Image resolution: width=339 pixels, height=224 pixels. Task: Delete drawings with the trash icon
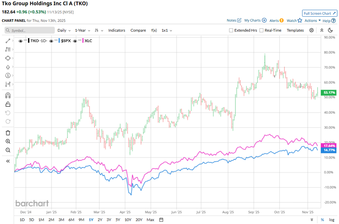coord(8,133)
